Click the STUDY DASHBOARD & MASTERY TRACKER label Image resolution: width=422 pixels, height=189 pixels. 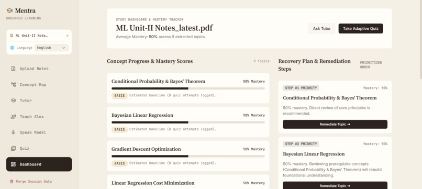point(150,19)
